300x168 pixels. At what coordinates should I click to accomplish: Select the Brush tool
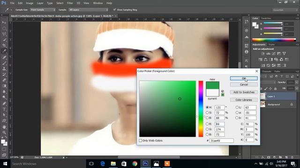[4, 63]
